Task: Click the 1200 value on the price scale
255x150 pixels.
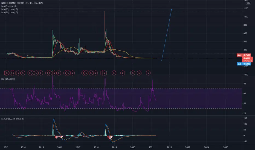Action: point(246,8)
